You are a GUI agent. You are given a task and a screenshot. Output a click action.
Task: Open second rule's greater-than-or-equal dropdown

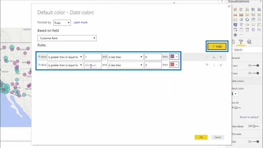point(65,65)
